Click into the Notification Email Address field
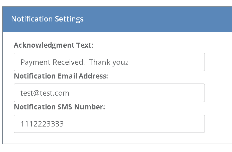232x152 pixels. pyautogui.click(x=109, y=93)
